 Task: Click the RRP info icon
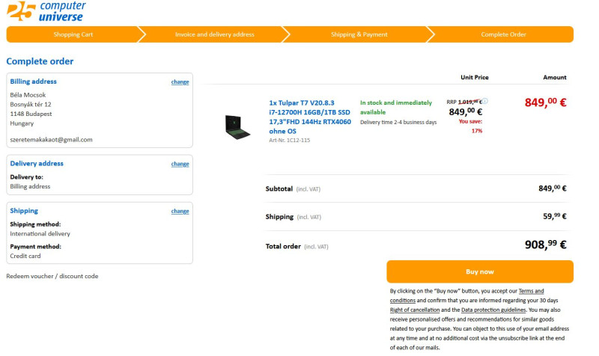[485, 101]
